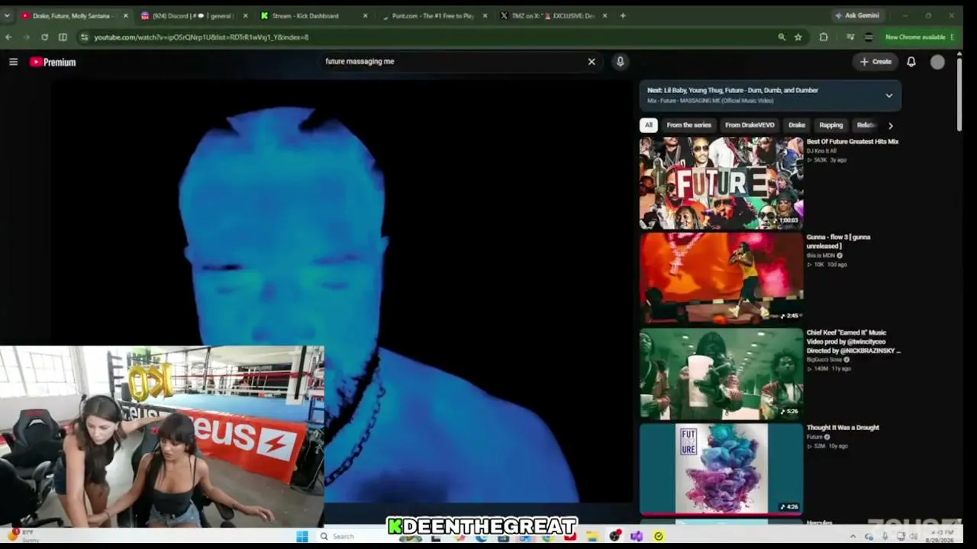The image size is (977, 549).
Task: Select the From the series chip
Action: coord(688,125)
